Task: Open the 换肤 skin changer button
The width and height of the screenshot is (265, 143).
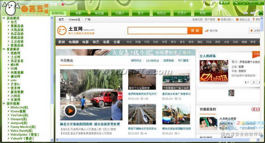Action: (x=224, y=3)
